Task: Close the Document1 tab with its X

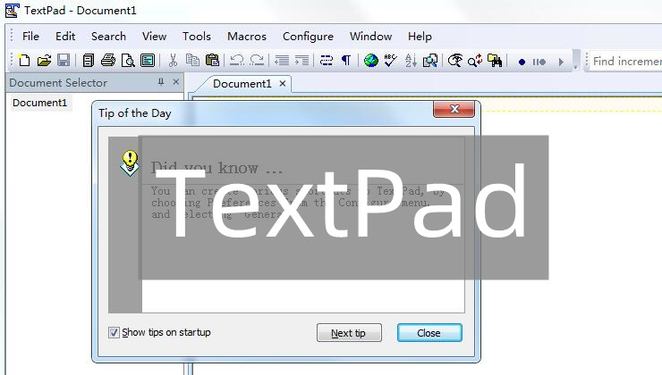Action: click(x=283, y=84)
